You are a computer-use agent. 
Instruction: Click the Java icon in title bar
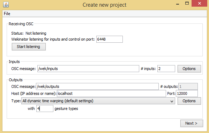point(6,5)
